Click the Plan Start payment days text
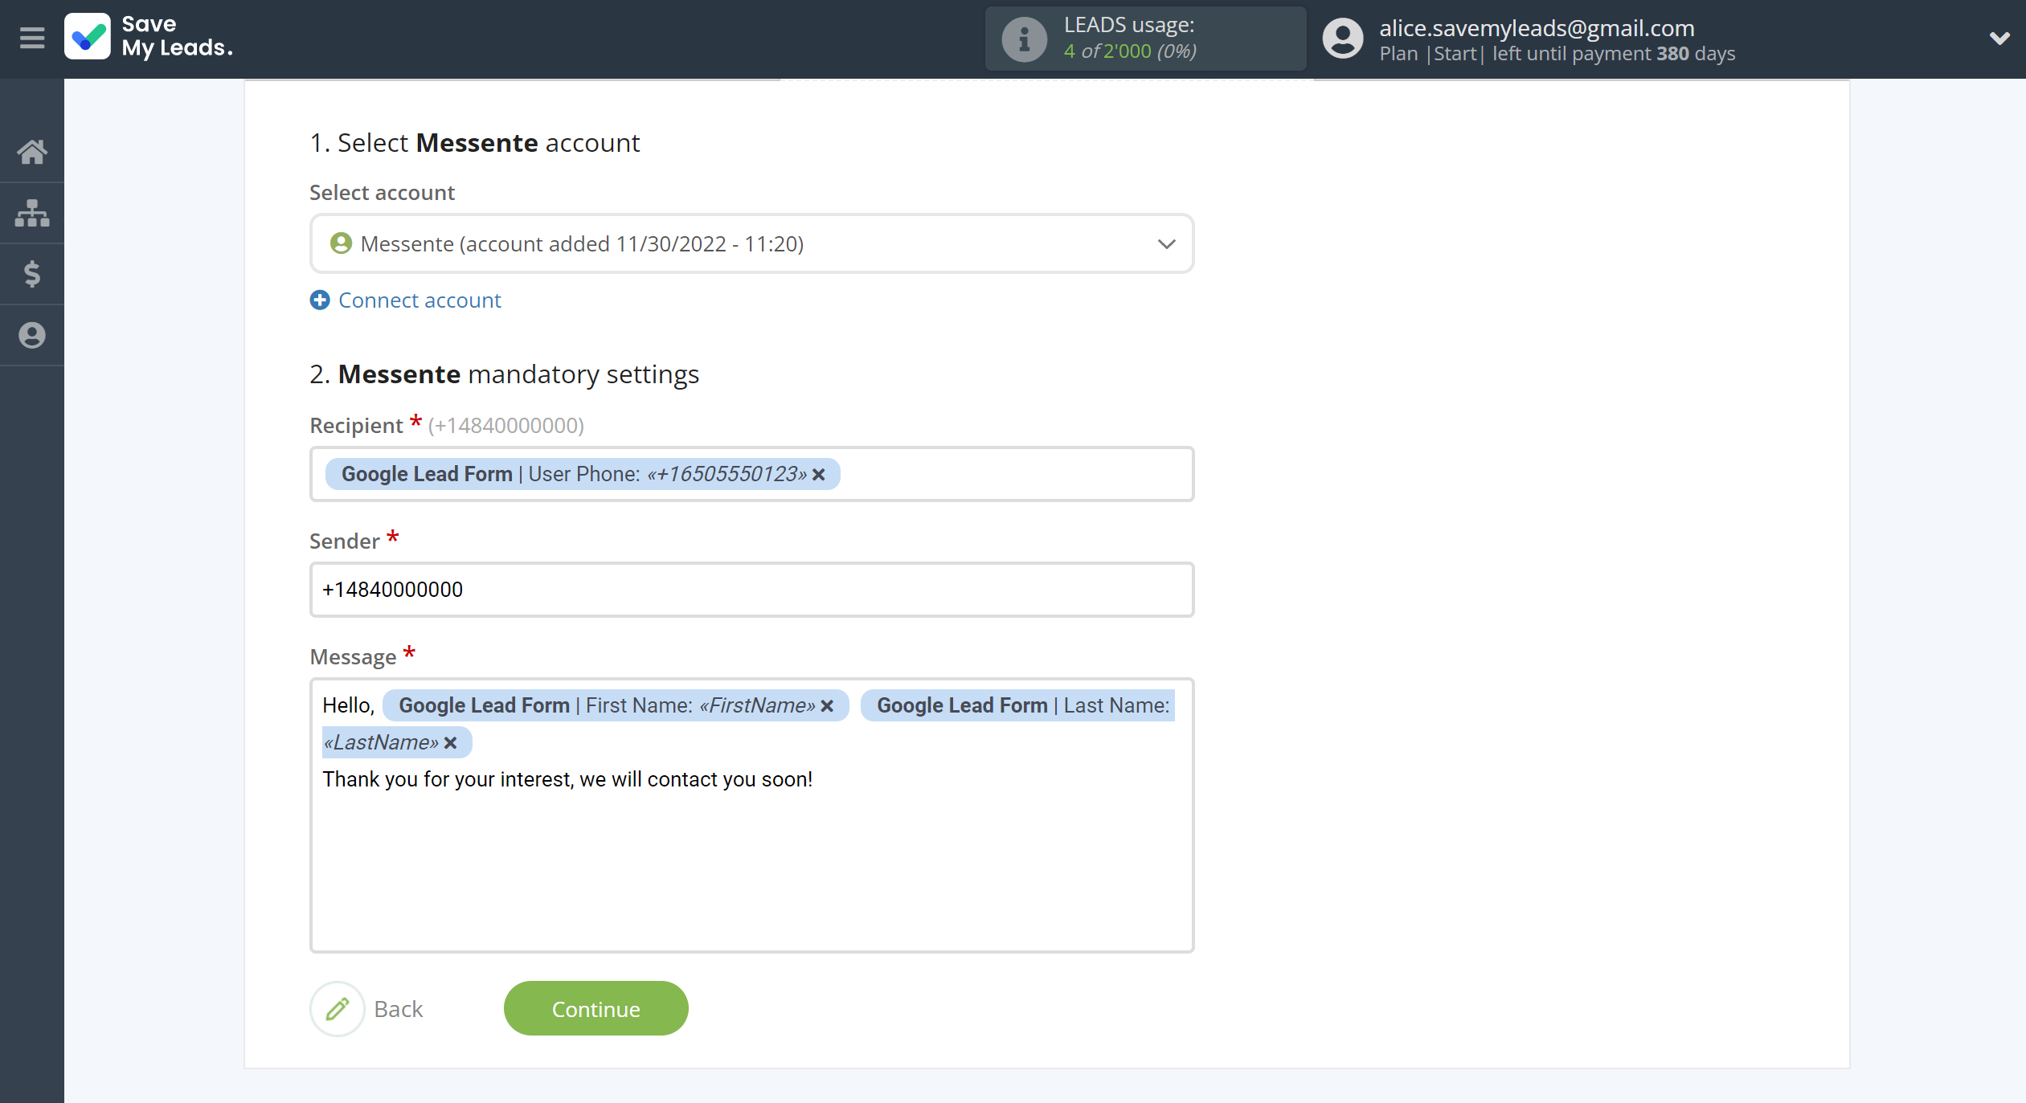Viewport: 2026px width, 1103px height. [1557, 54]
